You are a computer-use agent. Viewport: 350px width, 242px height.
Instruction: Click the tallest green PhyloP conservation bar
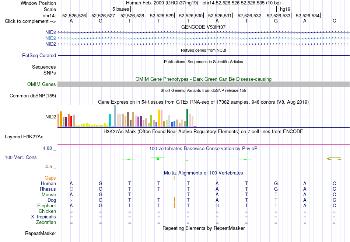158,159
